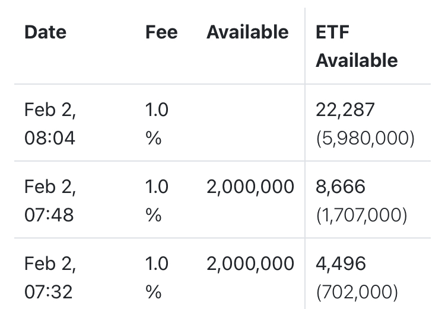Viewport: 445px width, 309px height.
Task: Select the 4,496 ETF available value
Action: (x=341, y=264)
